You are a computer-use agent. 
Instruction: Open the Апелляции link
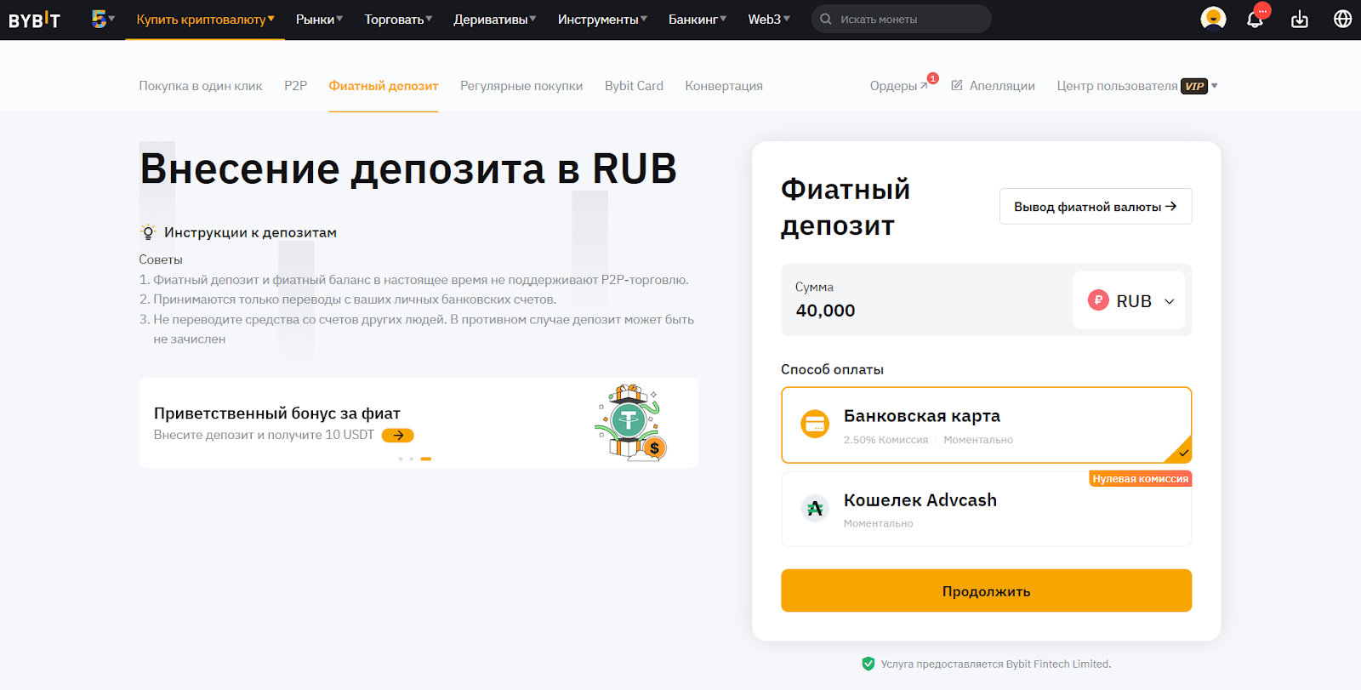(x=1002, y=86)
